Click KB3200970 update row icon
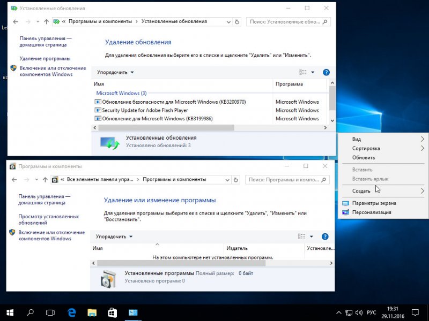 (x=98, y=102)
